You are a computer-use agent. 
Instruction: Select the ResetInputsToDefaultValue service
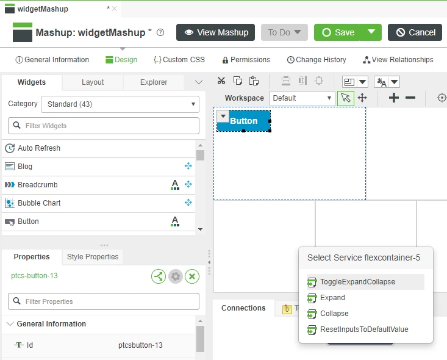tap(366, 329)
